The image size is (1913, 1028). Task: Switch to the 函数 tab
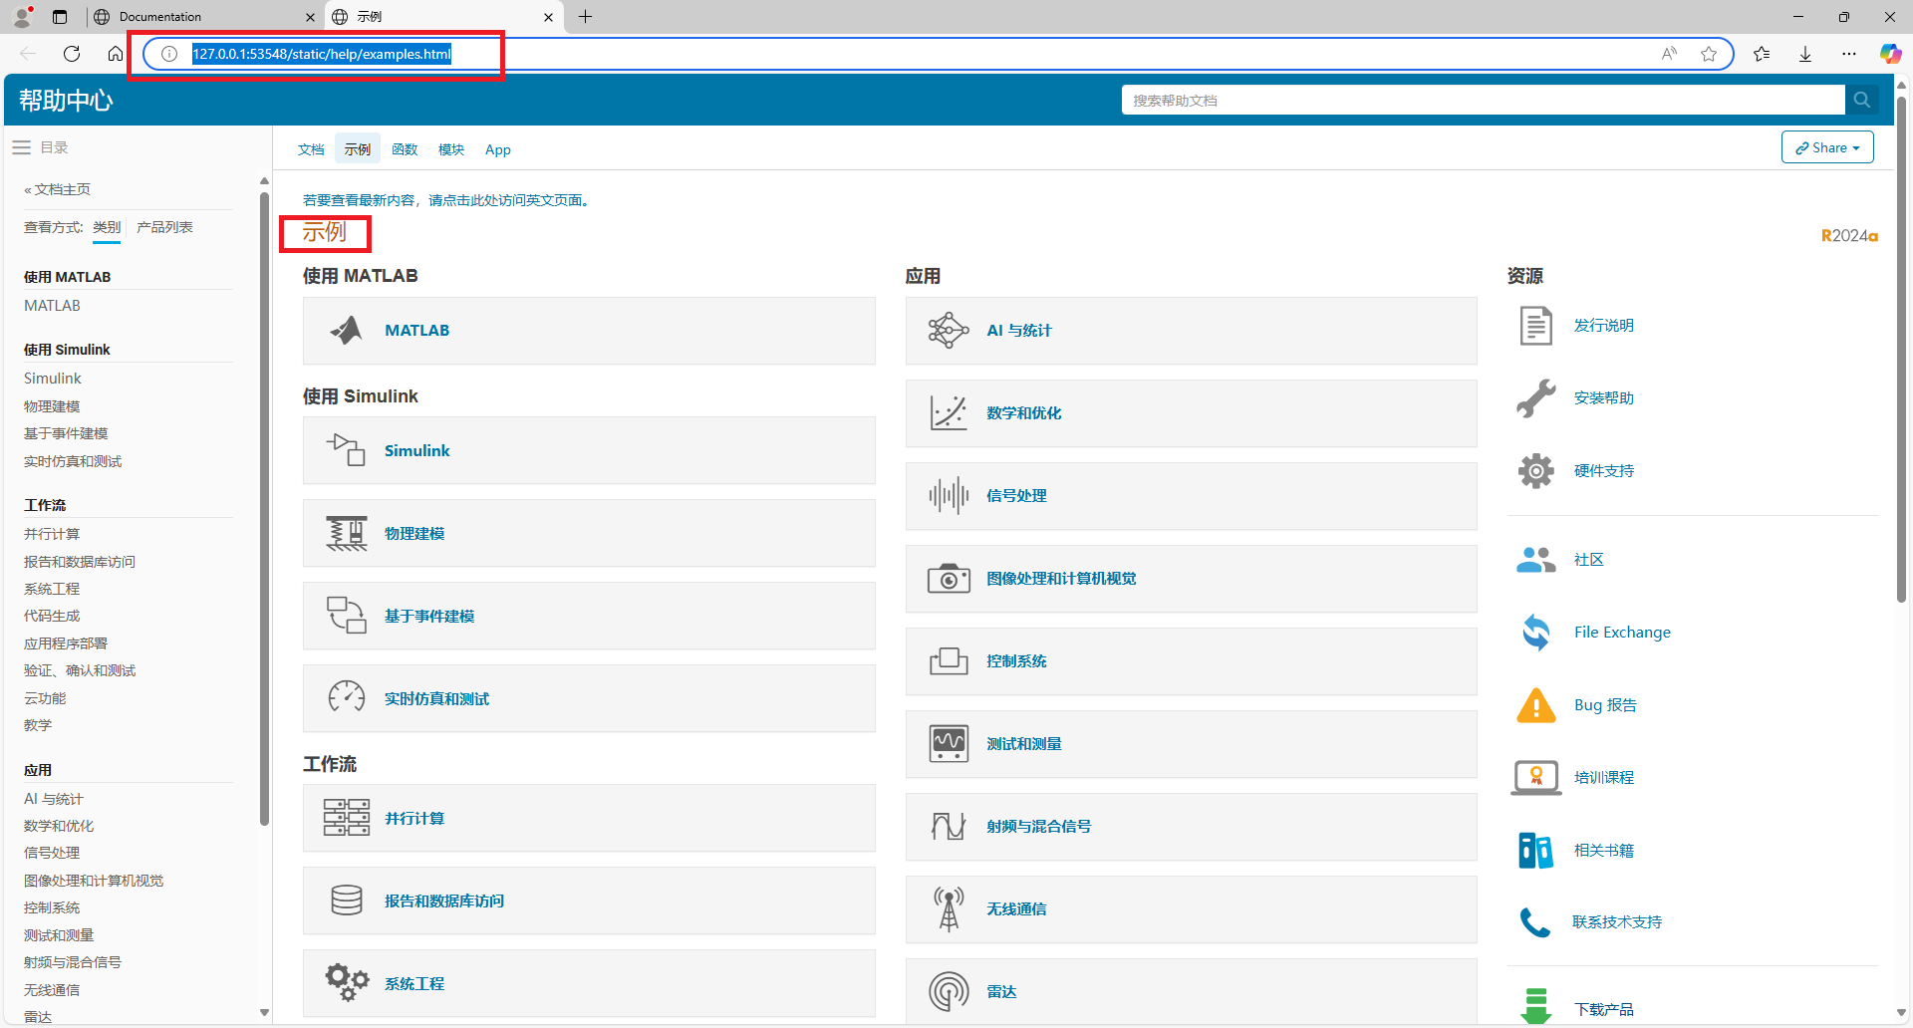(x=405, y=149)
